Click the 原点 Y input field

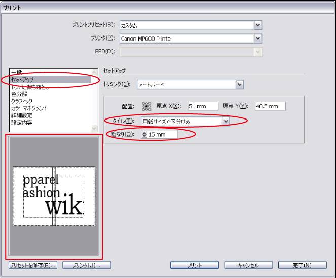270,106
